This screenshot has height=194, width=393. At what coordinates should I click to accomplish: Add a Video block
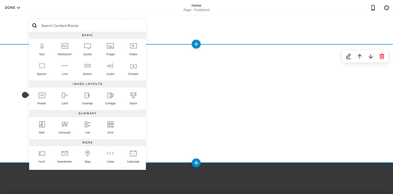[x=133, y=49]
